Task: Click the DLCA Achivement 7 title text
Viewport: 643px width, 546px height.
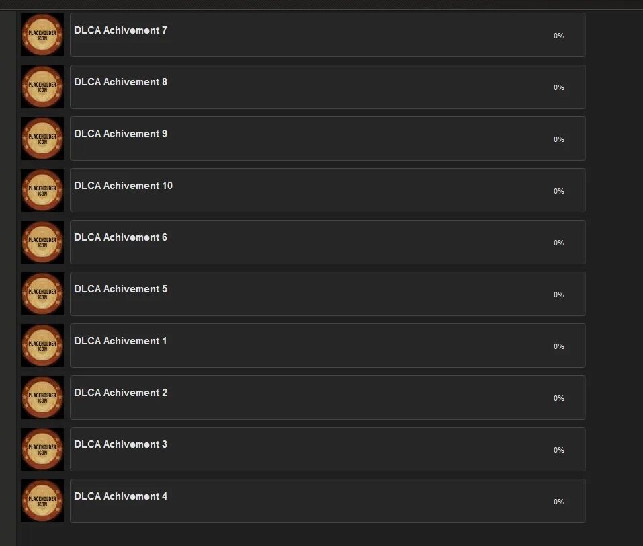Action: click(x=120, y=30)
